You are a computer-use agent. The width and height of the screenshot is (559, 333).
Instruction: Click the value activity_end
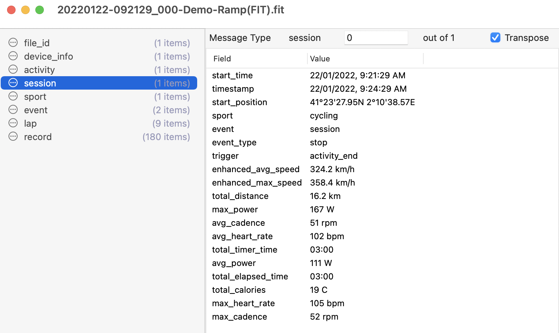[334, 156]
